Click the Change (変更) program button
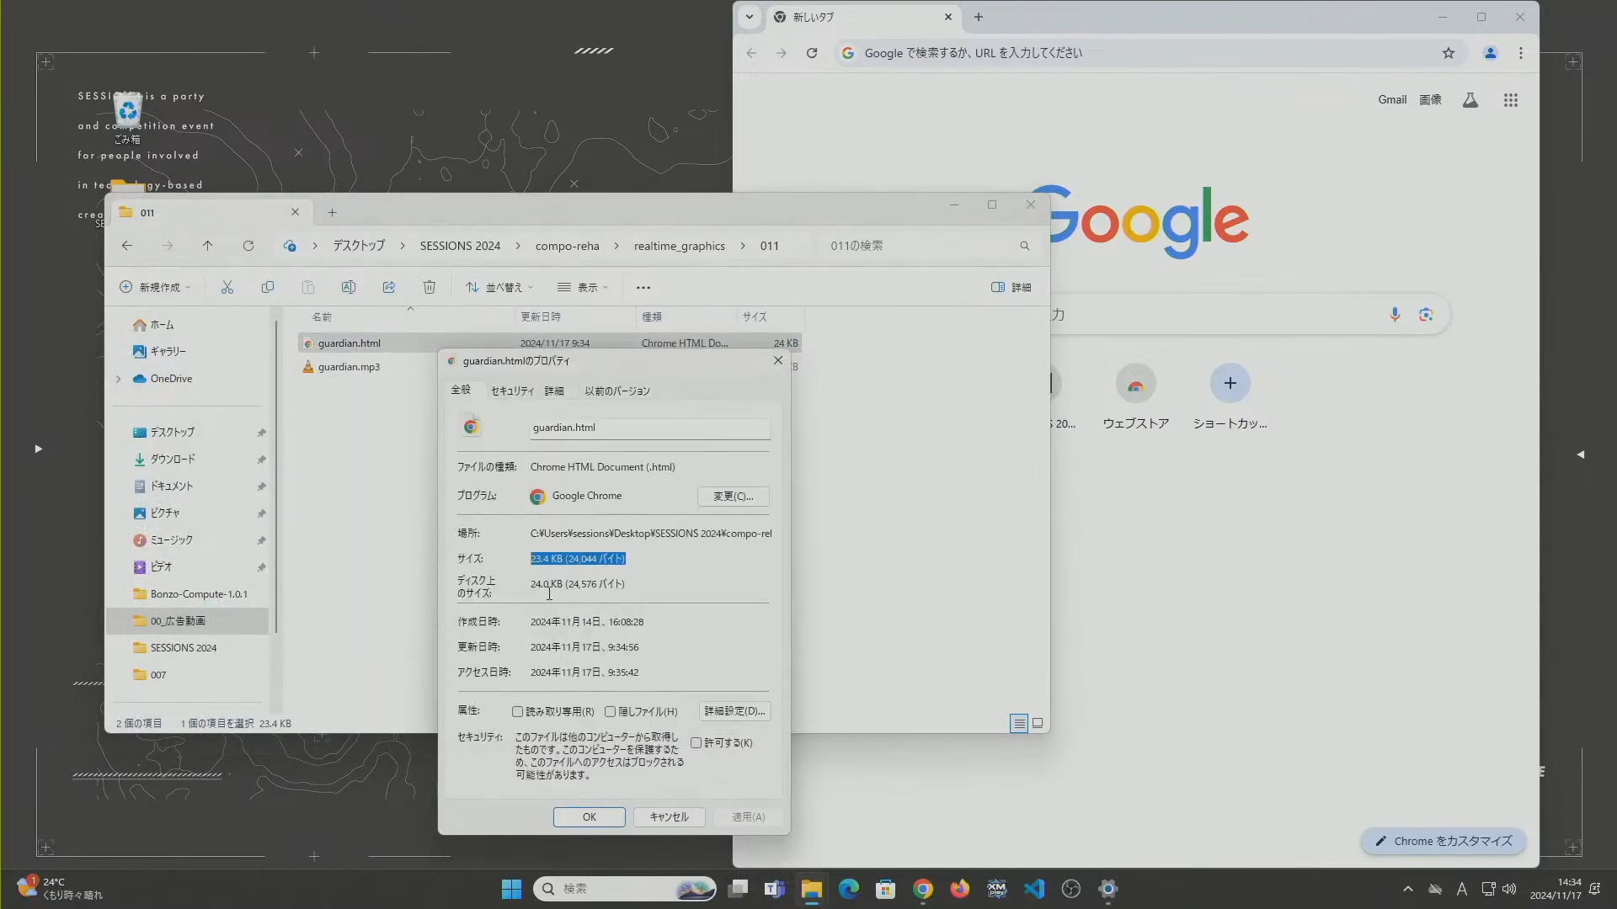1617x909 pixels. (x=733, y=497)
